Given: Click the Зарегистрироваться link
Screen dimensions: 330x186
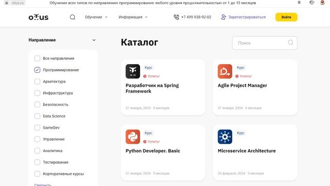Looking at the screenshot, I should 247,17.
